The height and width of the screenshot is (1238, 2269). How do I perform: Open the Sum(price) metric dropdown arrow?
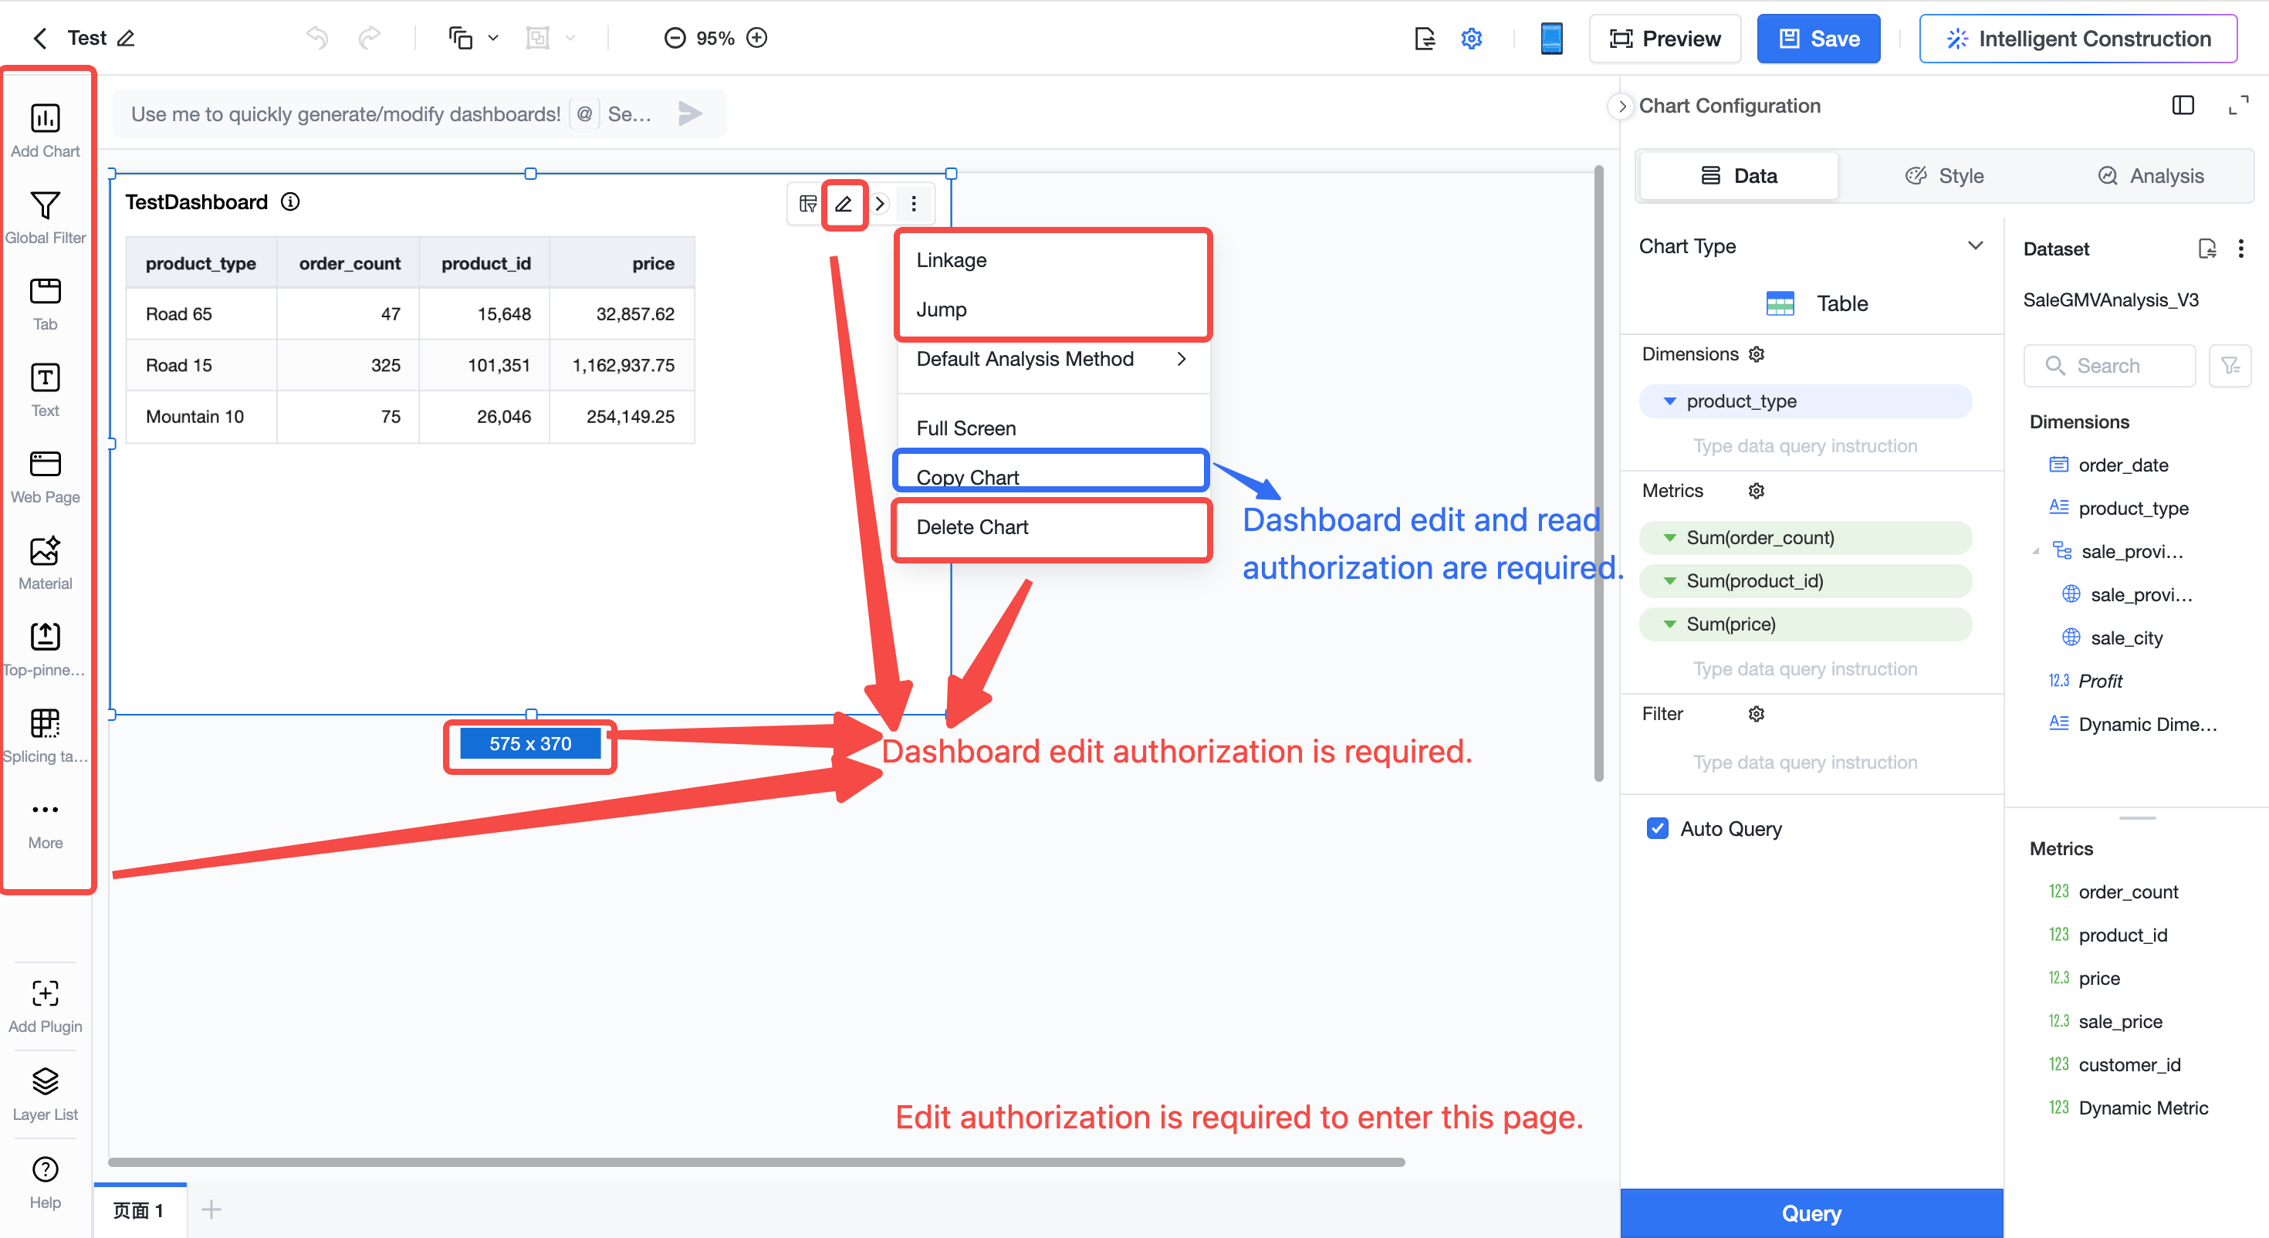coord(1669,624)
